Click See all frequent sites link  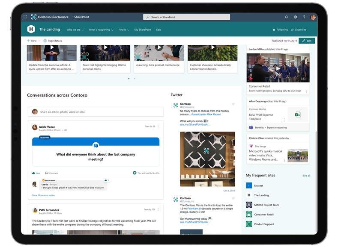[x=307, y=176]
